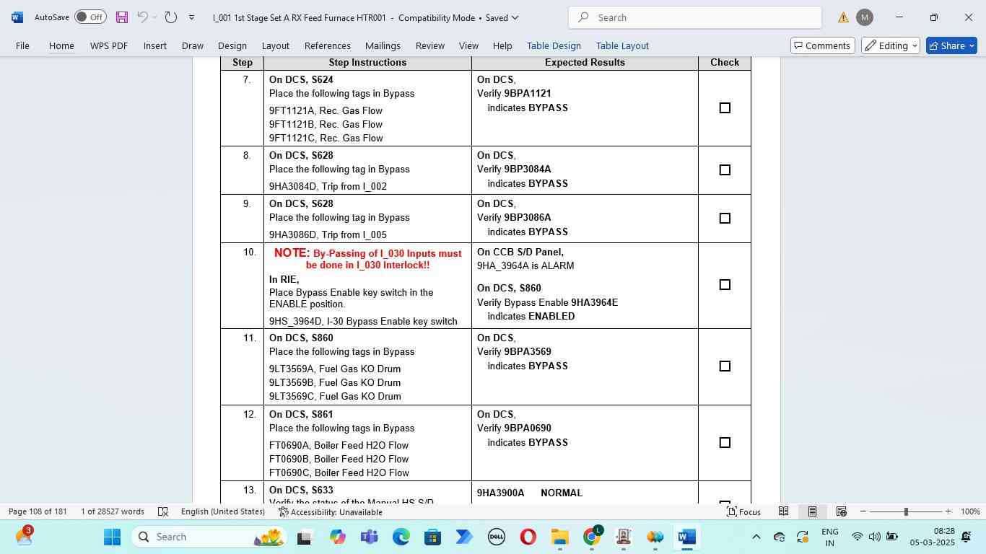Open Copilot from taskbar

point(337,537)
